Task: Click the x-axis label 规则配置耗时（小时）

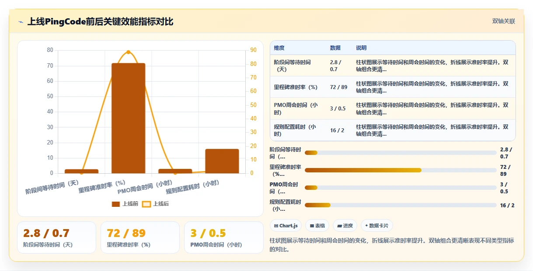Action: (x=193, y=187)
